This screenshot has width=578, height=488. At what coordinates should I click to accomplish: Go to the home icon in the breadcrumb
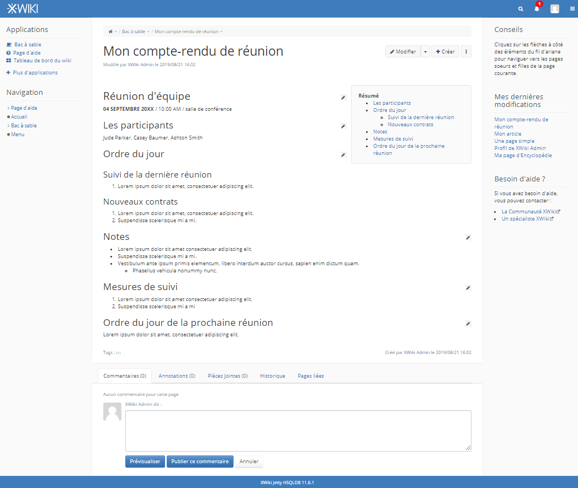110,31
